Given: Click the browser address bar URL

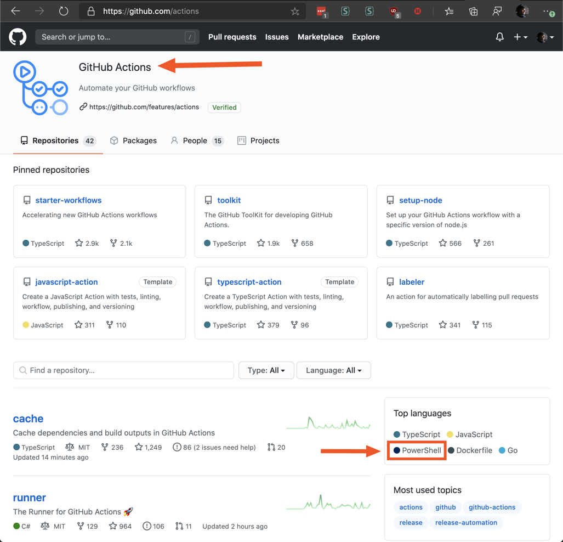Looking at the screenshot, I should [x=151, y=11].
